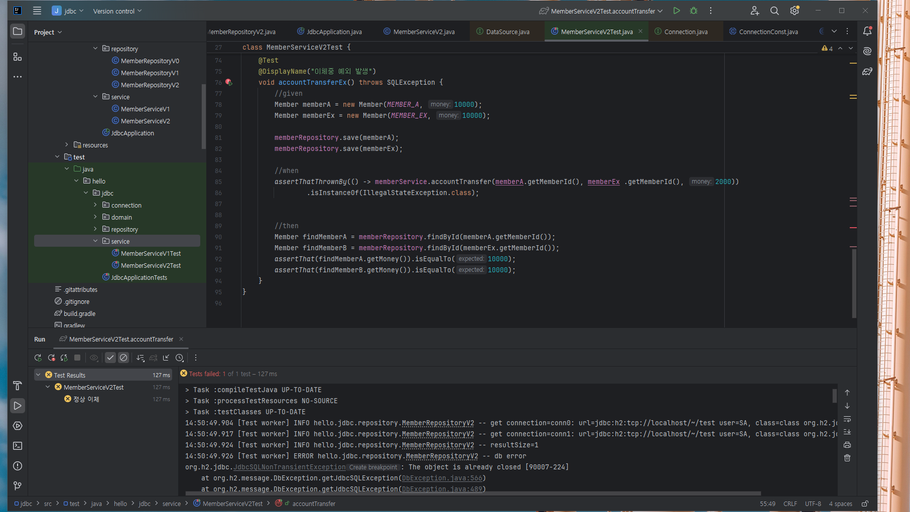This screenshot has width=910, height=512.
Task: Switch to Connection.java tab
Action: [681, 32]
